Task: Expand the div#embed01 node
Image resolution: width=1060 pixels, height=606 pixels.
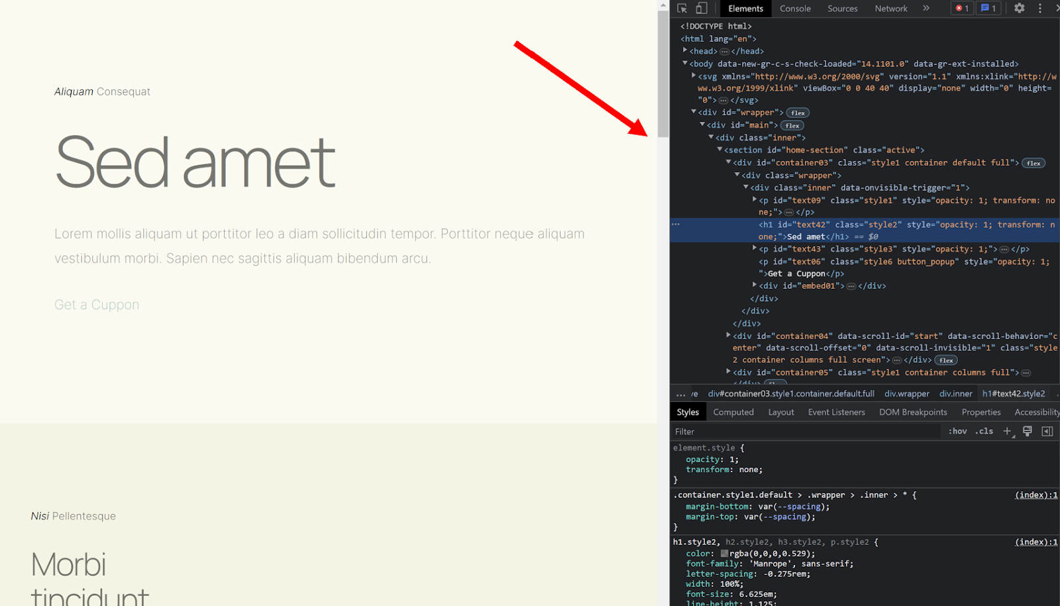Action: pos(756,285)
